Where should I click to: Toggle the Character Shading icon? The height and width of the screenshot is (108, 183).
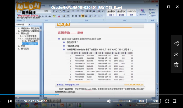(64, 16)
